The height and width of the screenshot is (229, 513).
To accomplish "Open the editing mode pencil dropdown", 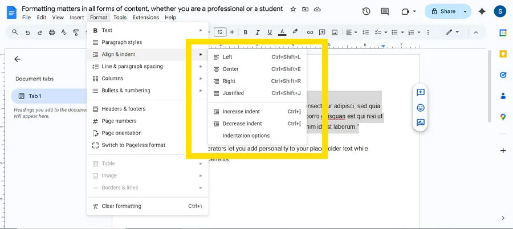I will coord(453,32).
